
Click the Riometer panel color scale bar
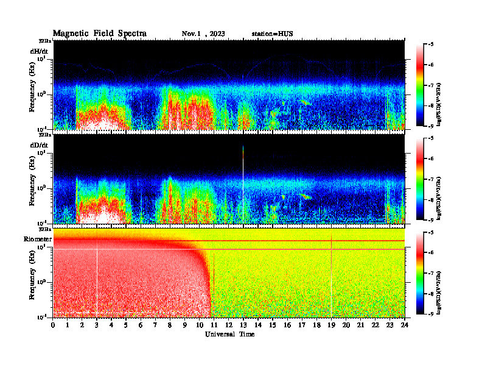[420, 273]
